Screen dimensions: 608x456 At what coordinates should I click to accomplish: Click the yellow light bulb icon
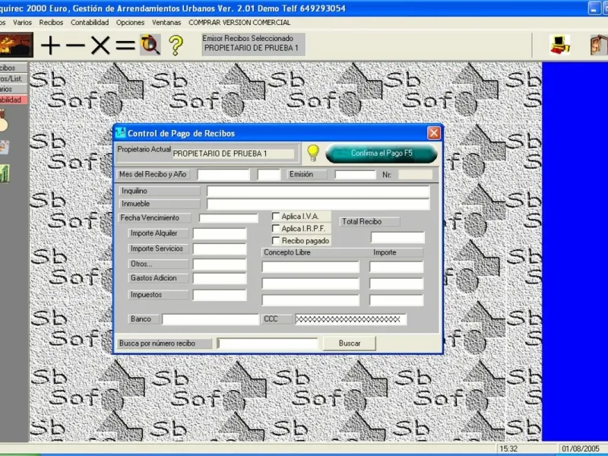[313, 153]
